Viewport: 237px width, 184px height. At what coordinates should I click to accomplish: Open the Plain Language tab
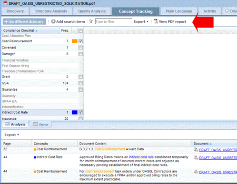point(179,11)
